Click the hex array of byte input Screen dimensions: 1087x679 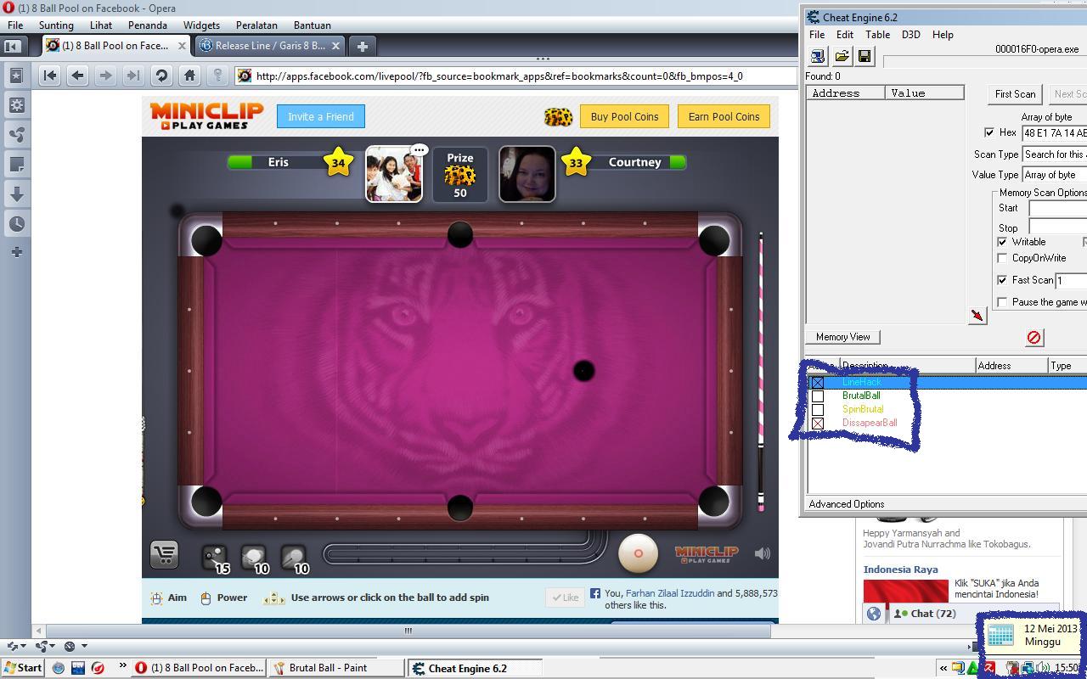pyautogui.click(x=1054, y=132)
